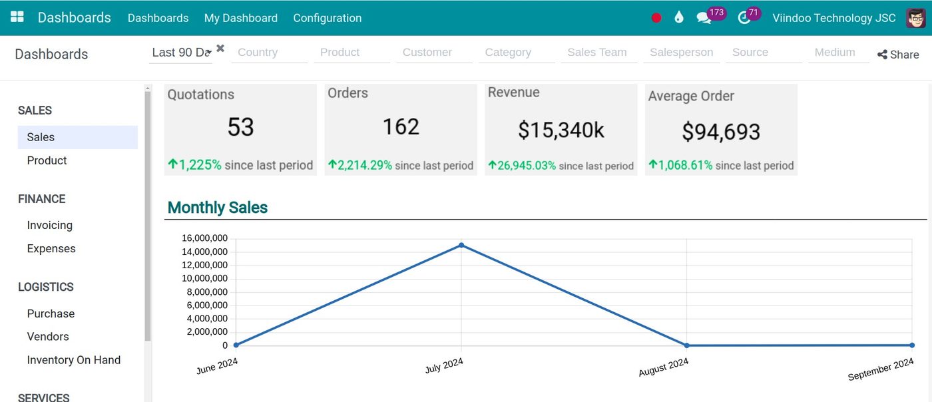Open the Customer filter field
932x402 pixels.
(x=435, y=53)
